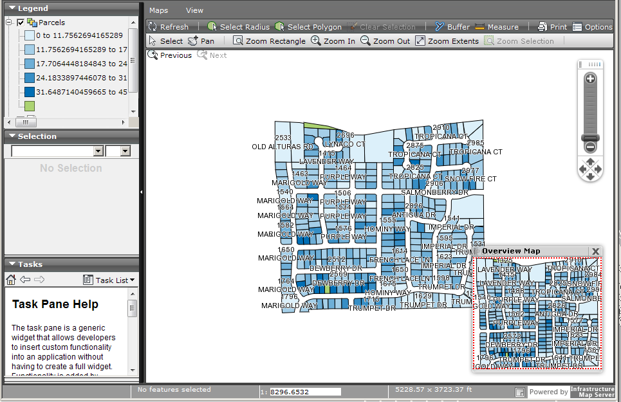The height and width of the screenshot is (402, 621).
Task: Go to Previous map view
Action: click(x=170, y=55)
